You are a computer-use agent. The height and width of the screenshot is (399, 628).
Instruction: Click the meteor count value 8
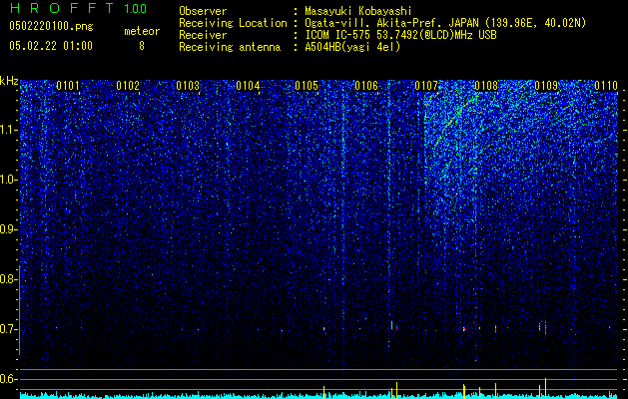click(x=142, y=46)
